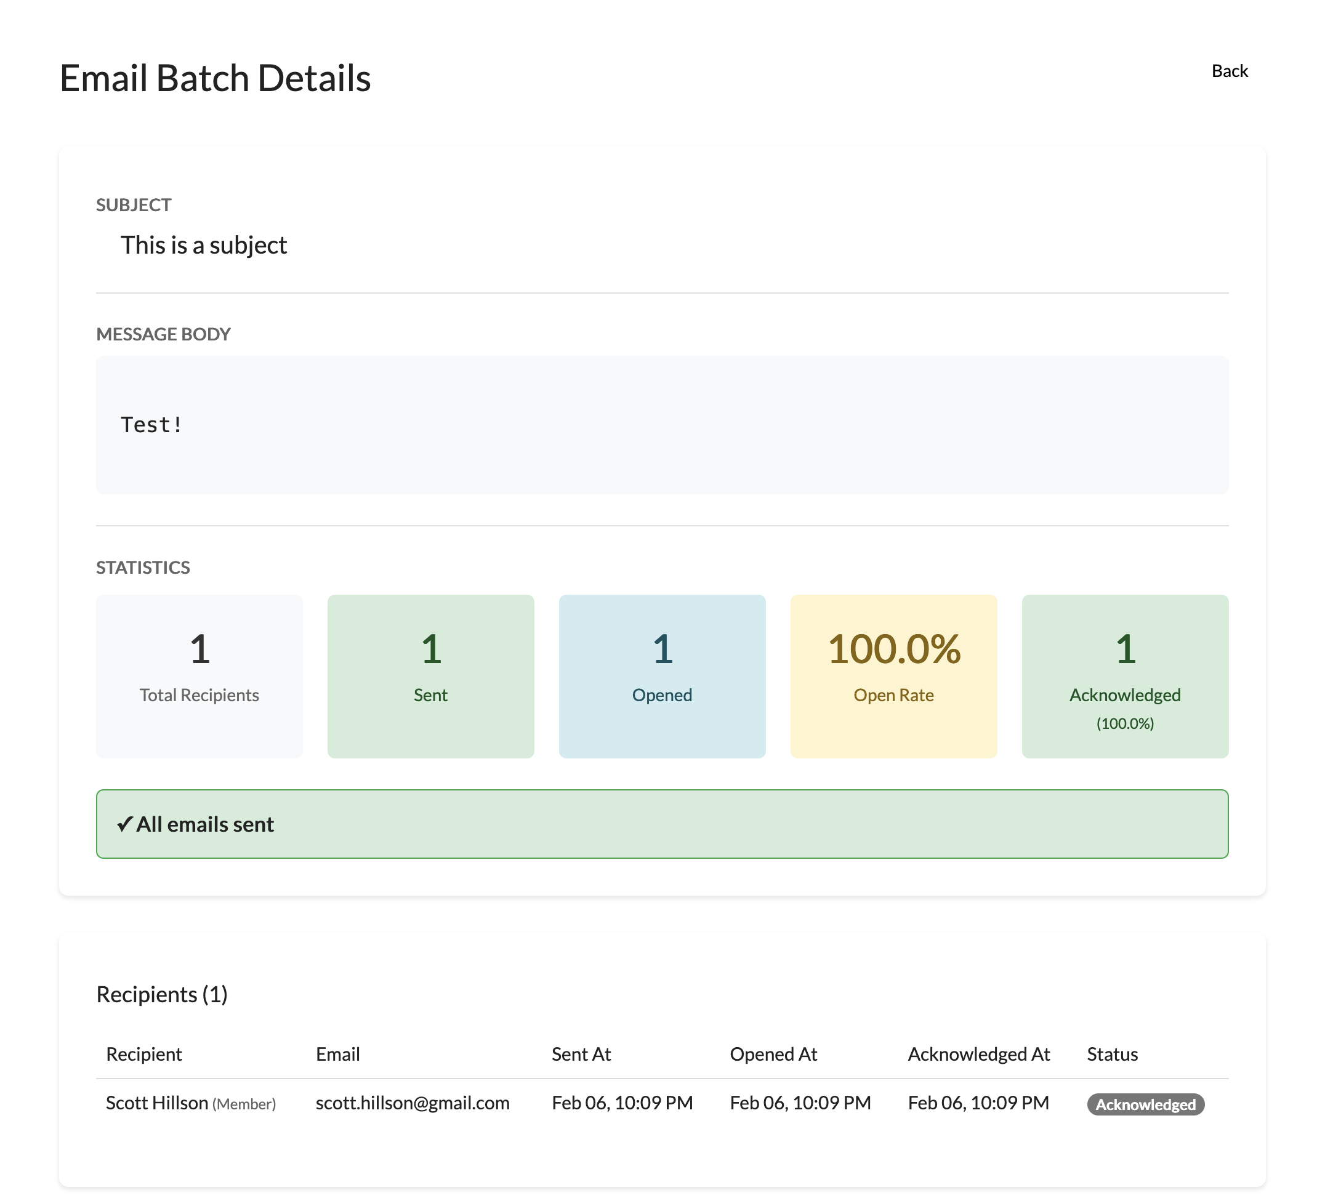The width and height of the screenshot is (1325, 1198).
Task: Click the Test! message body box
Action: 662,425
